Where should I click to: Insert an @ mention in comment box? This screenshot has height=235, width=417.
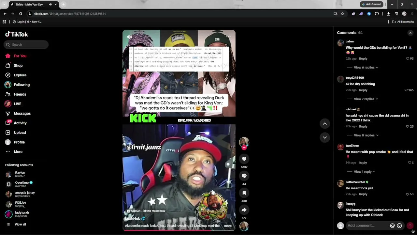coord(392,226)
